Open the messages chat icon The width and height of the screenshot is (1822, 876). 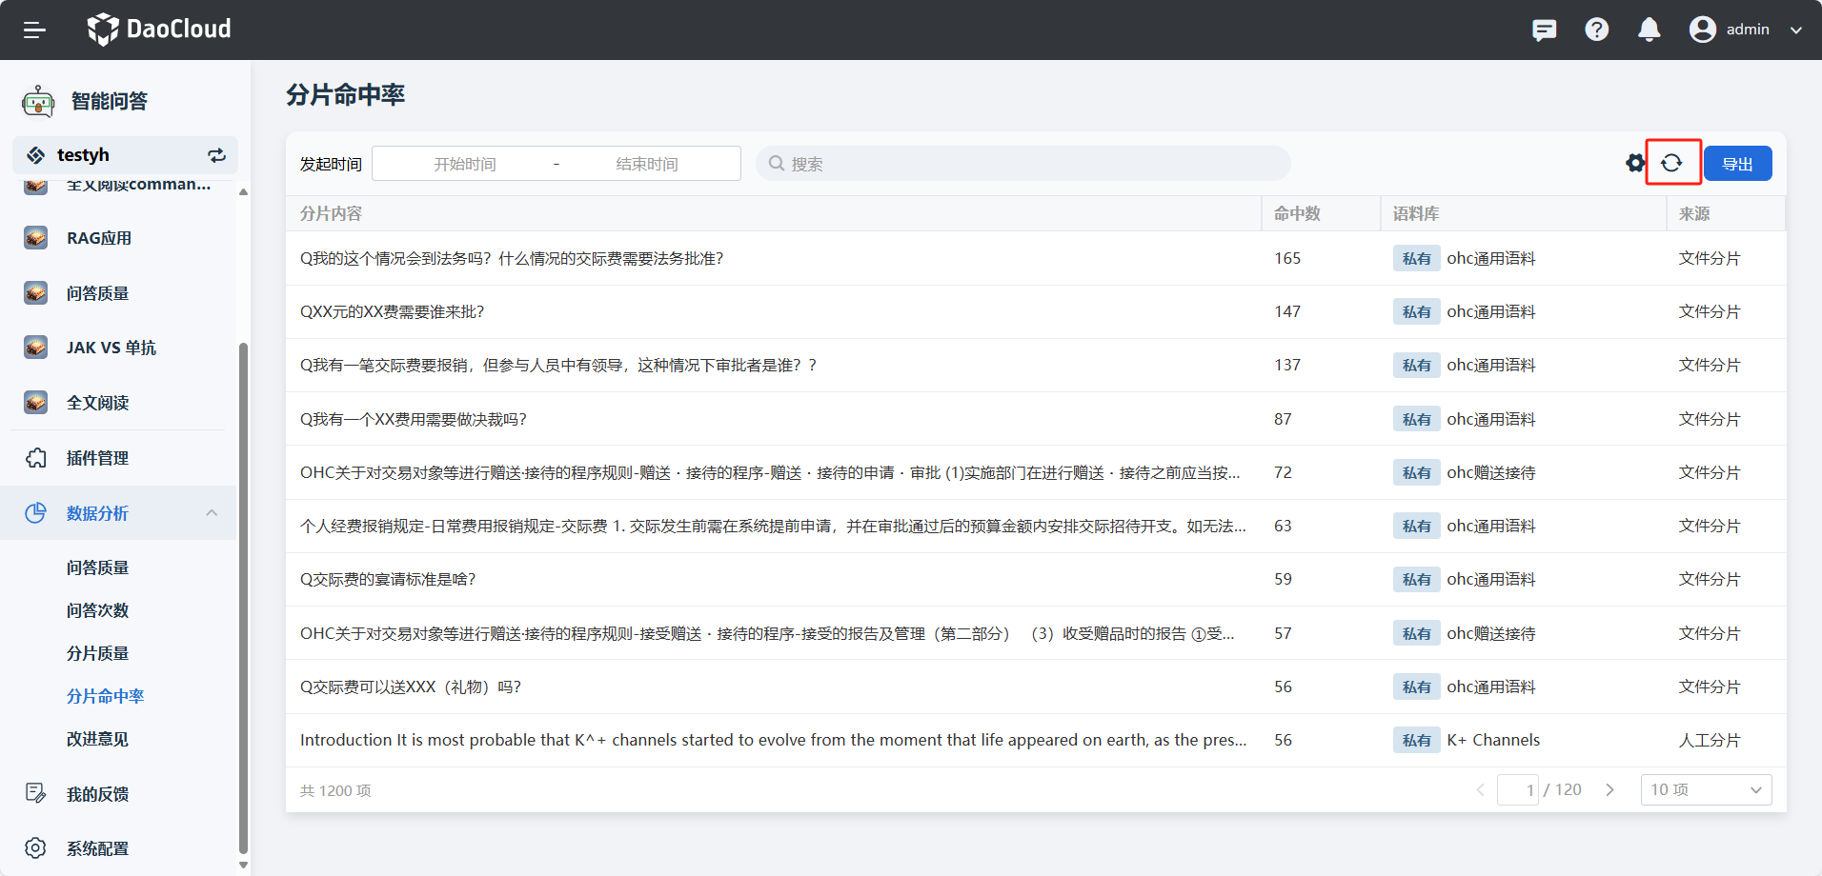[x=1544, y=30]
